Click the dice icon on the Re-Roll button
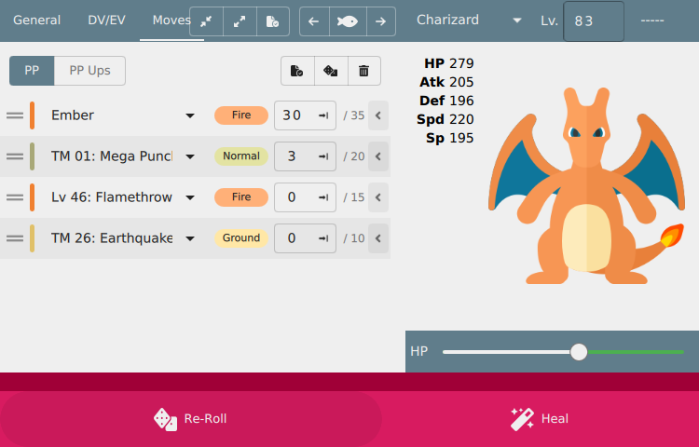 (165, 419)
